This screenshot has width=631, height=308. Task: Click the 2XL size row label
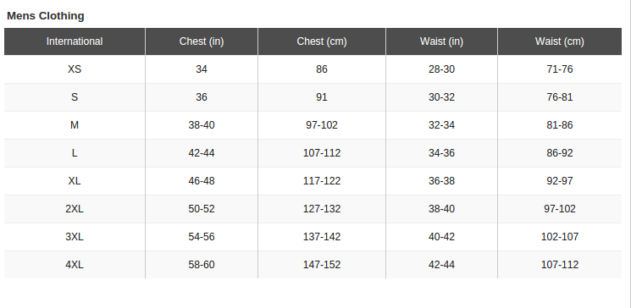(75, 209)
